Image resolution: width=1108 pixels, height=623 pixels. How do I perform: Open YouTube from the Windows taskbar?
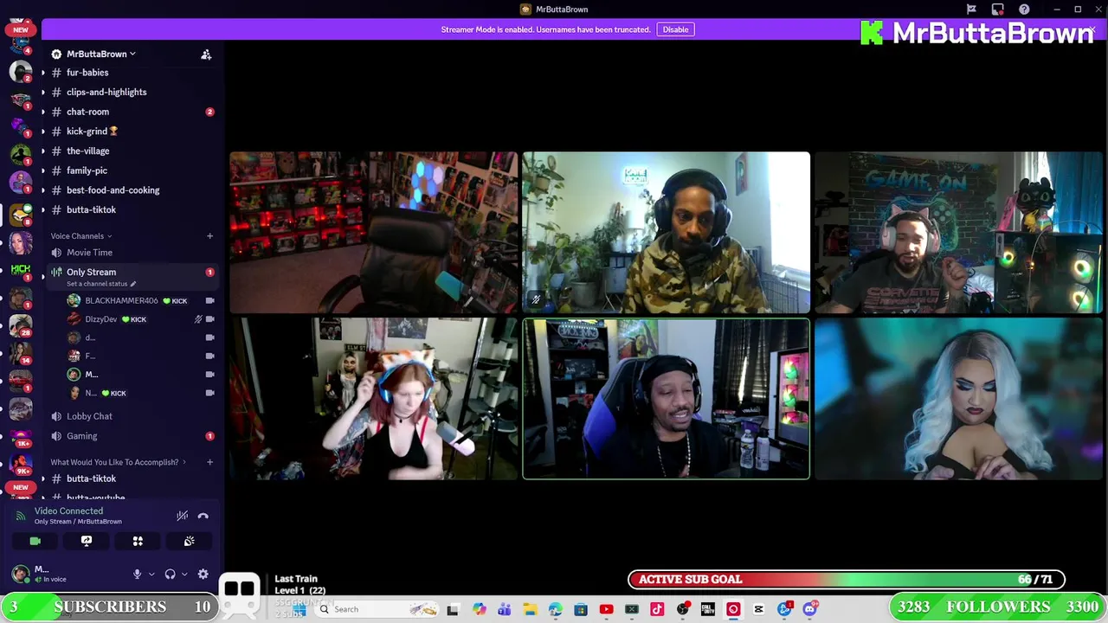pos(606,609)
